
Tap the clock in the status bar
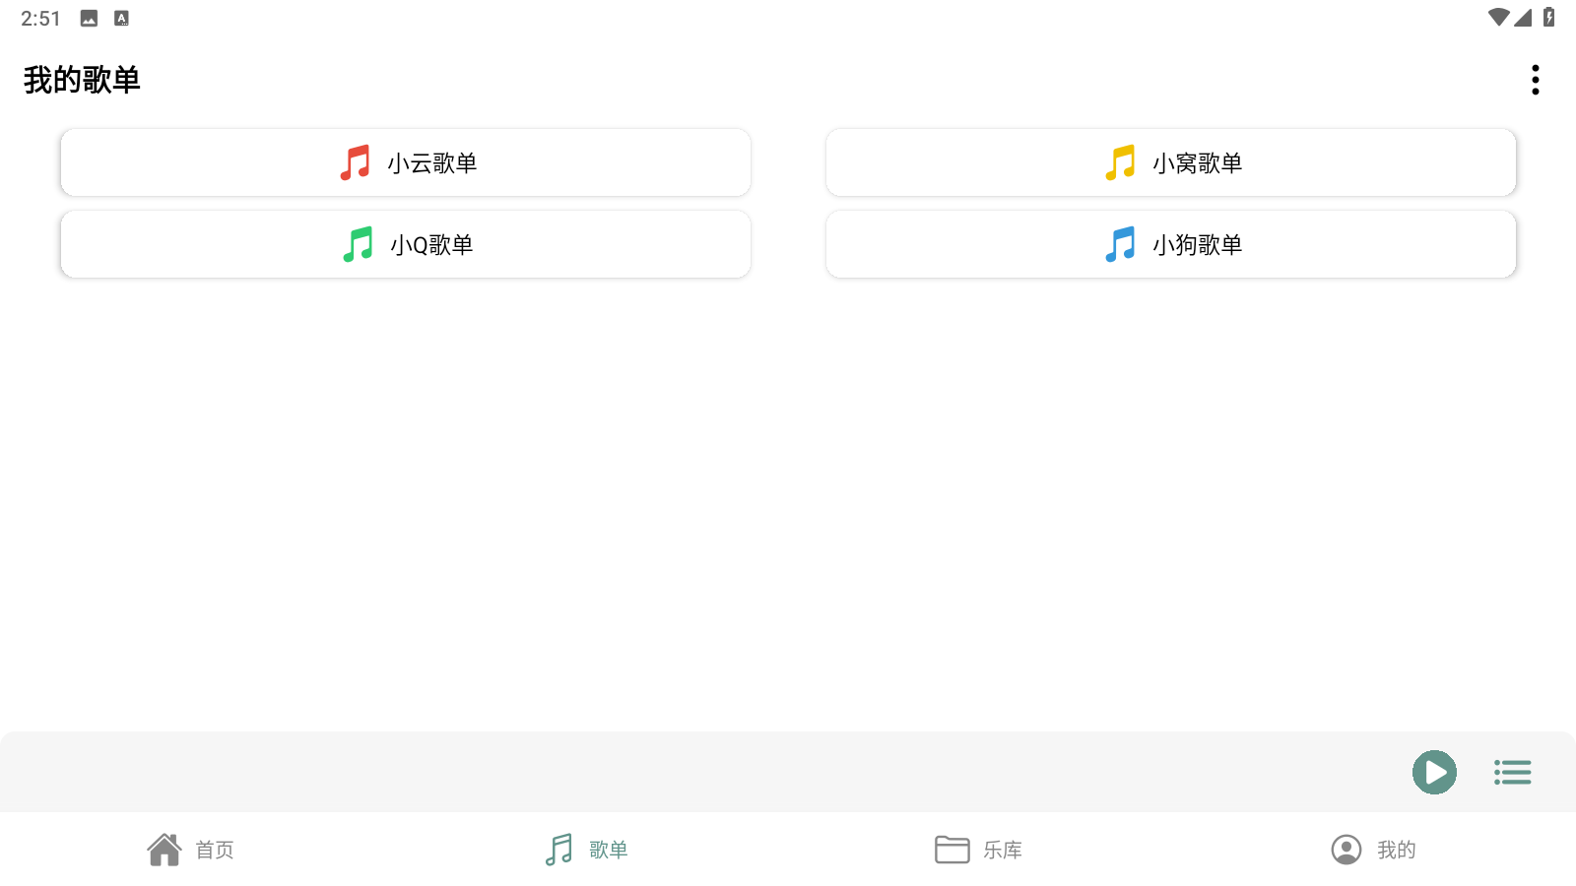point(41,17)
